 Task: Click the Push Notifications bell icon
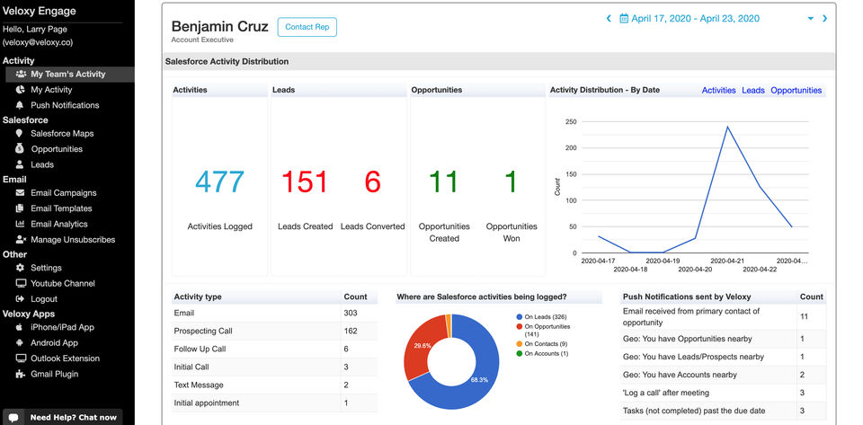pos(20,105)
